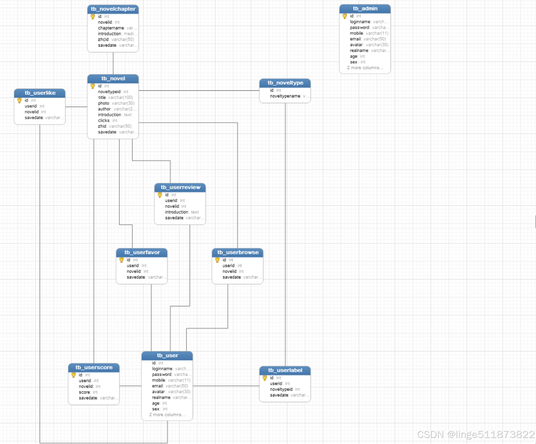Select the tb_userfavor table header
The image size is (536, 444).
click(142, 252)
